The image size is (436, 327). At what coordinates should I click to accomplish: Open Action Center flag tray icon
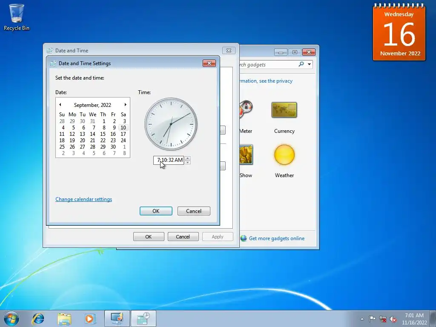372,319
